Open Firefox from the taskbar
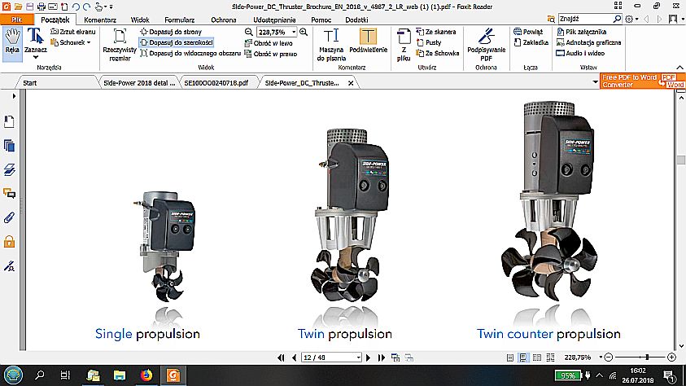Image resolution: width=686 pixels, height=386 pixels. pos(146,375)
